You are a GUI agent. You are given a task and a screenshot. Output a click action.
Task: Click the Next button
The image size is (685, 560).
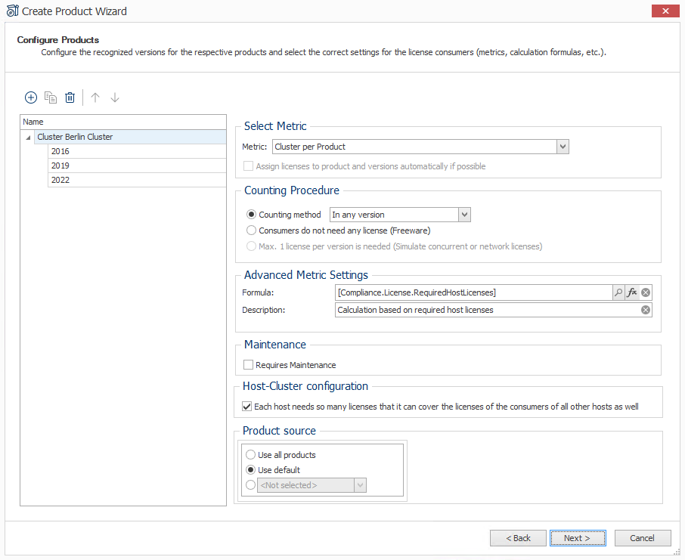point(578,538)
